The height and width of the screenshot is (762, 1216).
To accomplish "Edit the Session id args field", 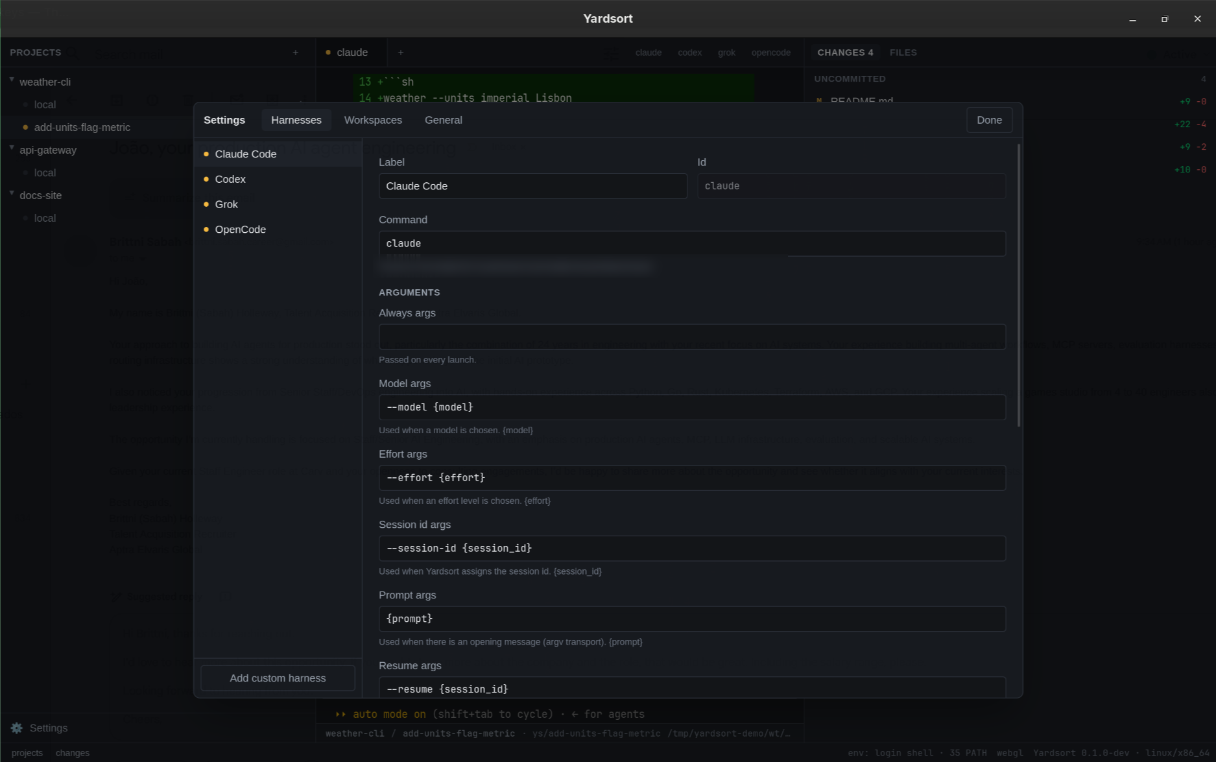I will (x=692, y=549).
